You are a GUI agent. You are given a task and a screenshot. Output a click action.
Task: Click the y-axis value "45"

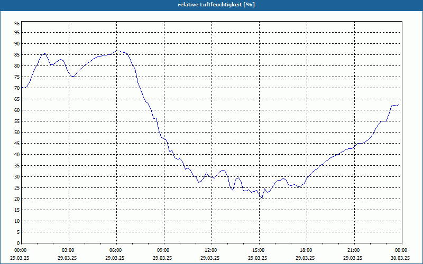point(17,143)
